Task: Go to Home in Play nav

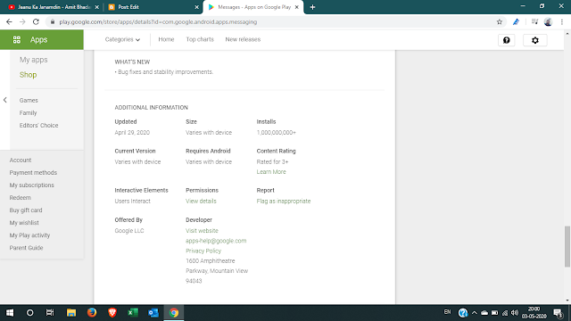Action: tap(166, 39)
